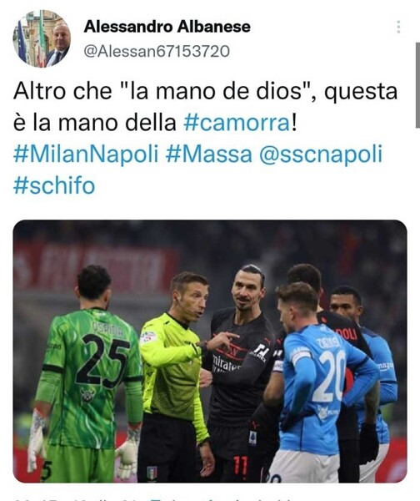This screenshot has height=501, width=420.
Task: Open the #camorra hashtag
Action: click(x=237, y=123)
